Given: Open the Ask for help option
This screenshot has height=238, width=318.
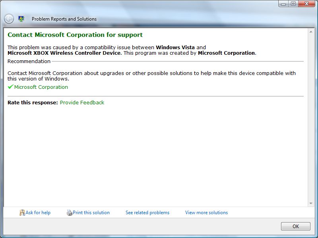Looking at the screenshot, I should coord(38,213).
